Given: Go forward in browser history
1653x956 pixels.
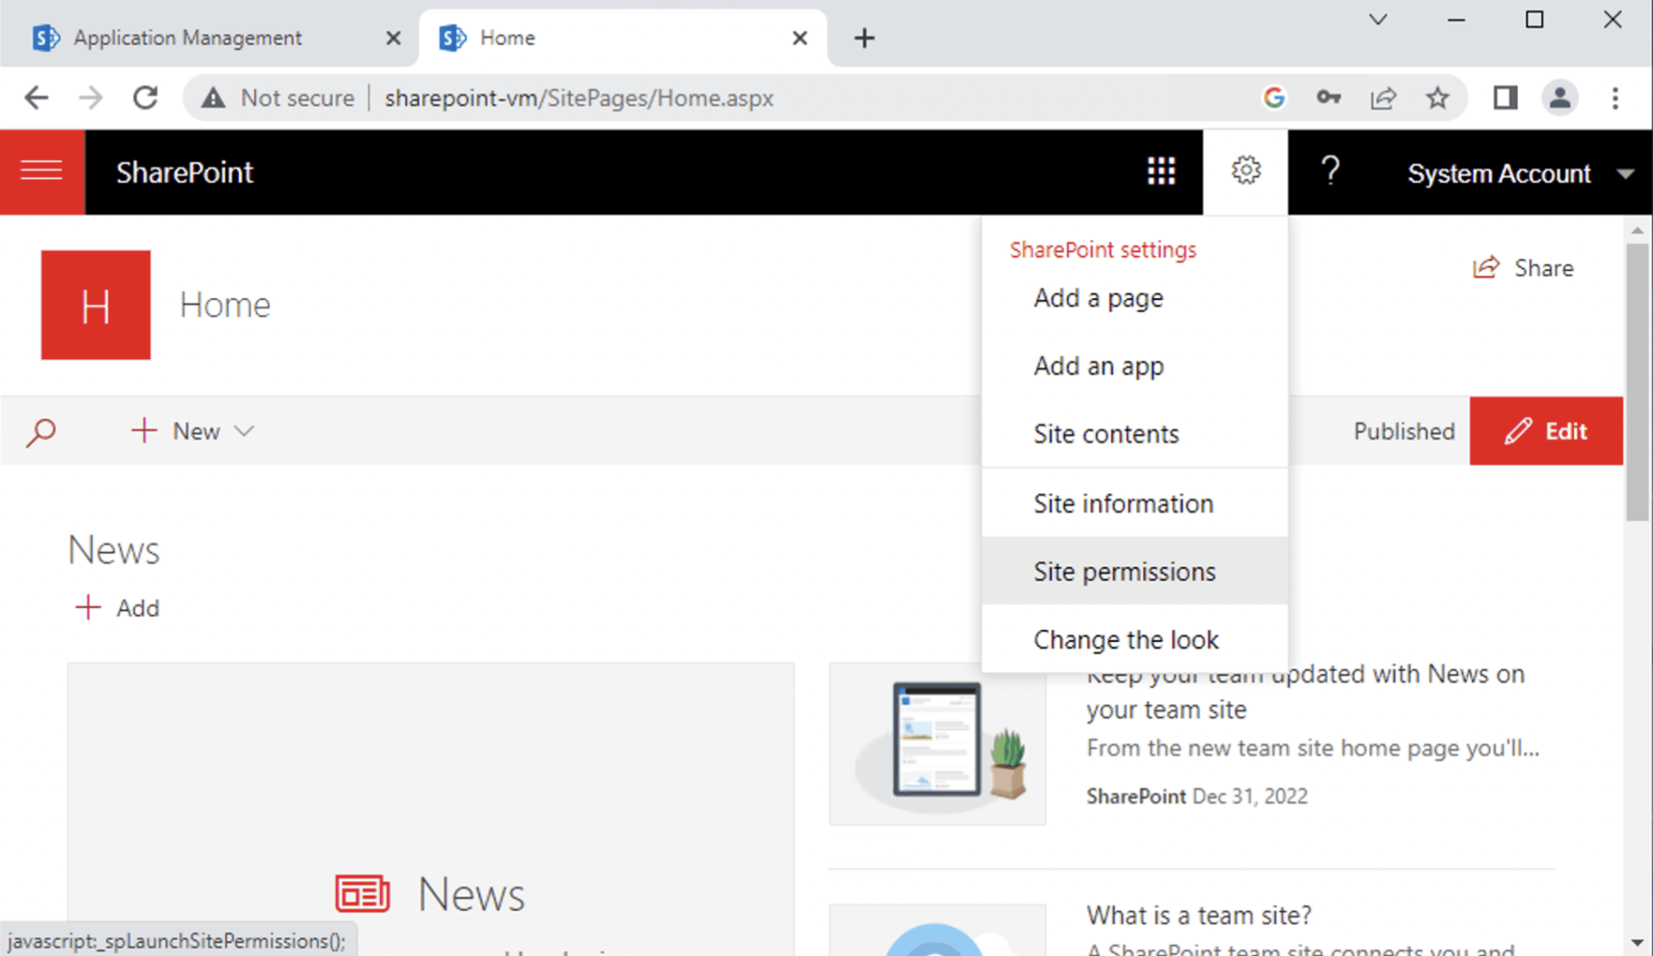Looking at the screenshot, I should (x=91, y=98).
